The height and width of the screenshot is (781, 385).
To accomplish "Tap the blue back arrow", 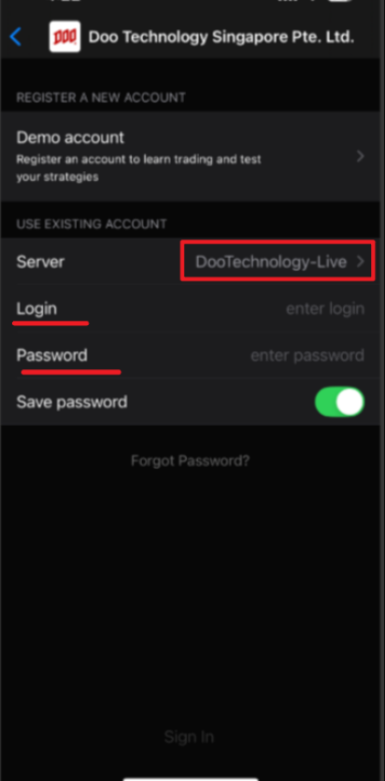I will click(x=16, y=36).
